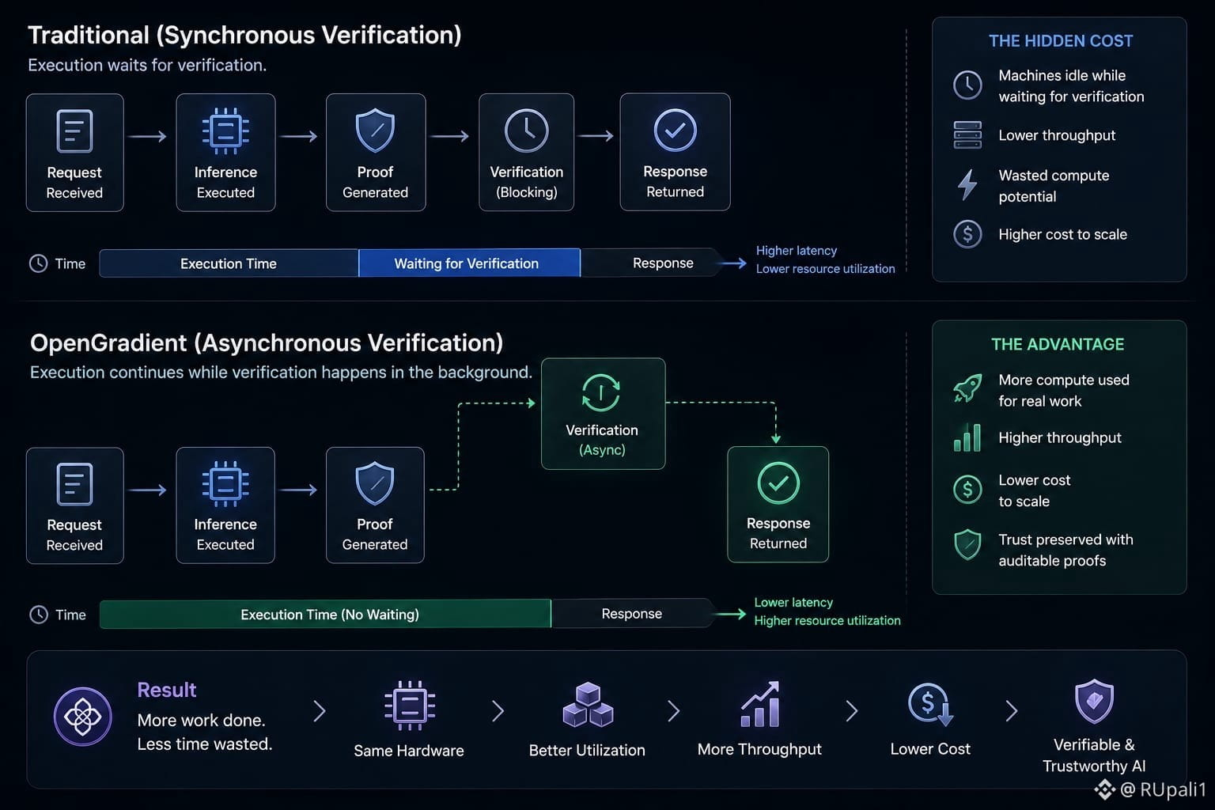
Task: Click the dollar icon beside Higher cost to scale
Action: (967, 234)
